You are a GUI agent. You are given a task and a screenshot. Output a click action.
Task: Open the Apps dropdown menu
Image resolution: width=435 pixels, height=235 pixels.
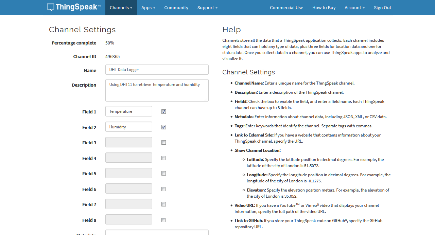[x=148, y=7]
